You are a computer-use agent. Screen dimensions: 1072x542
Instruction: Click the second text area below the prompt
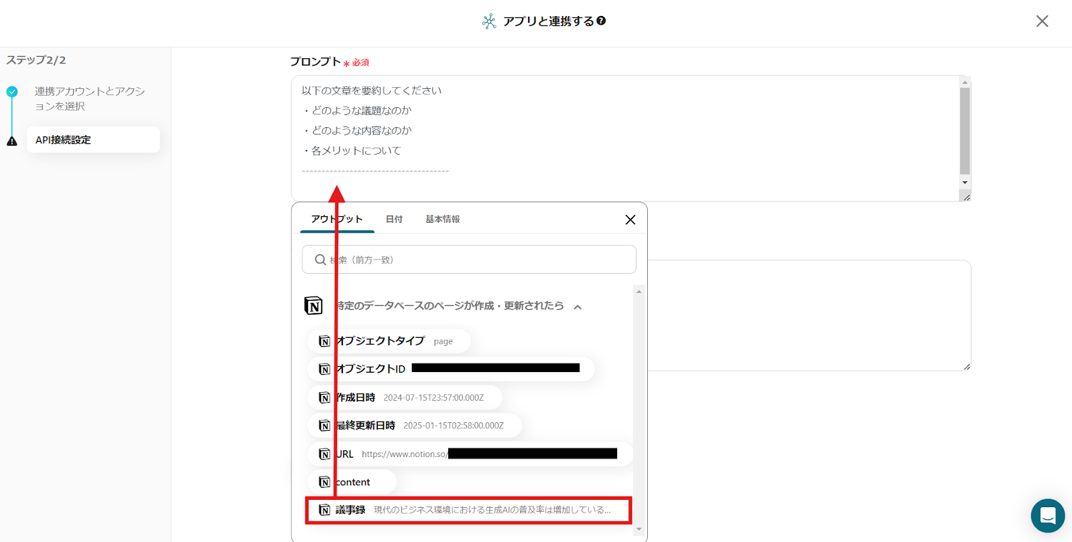[809, 315]
